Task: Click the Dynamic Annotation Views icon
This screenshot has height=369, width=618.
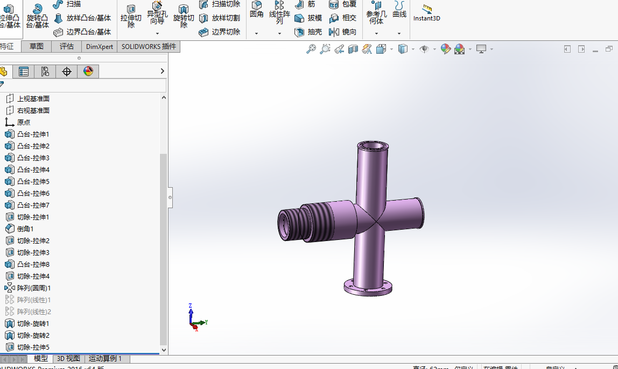Action: (367, 49)
